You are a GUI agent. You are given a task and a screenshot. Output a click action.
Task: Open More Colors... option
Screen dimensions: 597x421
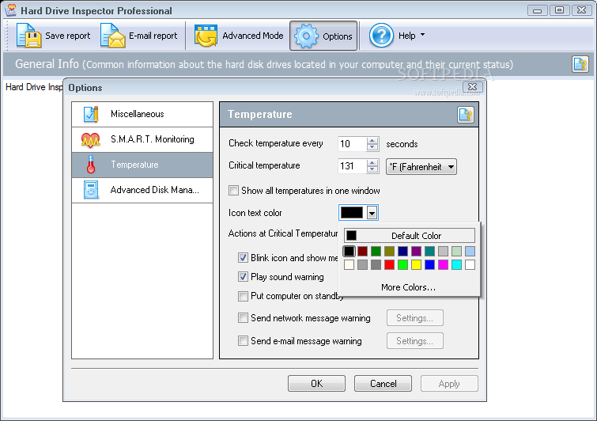coord(409,287)
